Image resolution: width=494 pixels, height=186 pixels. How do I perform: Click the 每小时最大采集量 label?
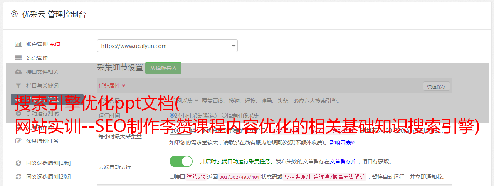120,136
